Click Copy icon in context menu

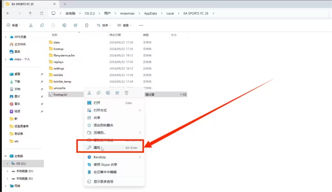coord(99,93)
